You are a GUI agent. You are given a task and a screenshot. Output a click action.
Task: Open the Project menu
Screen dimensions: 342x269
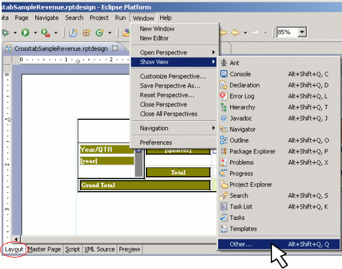(x=99, y=18)
